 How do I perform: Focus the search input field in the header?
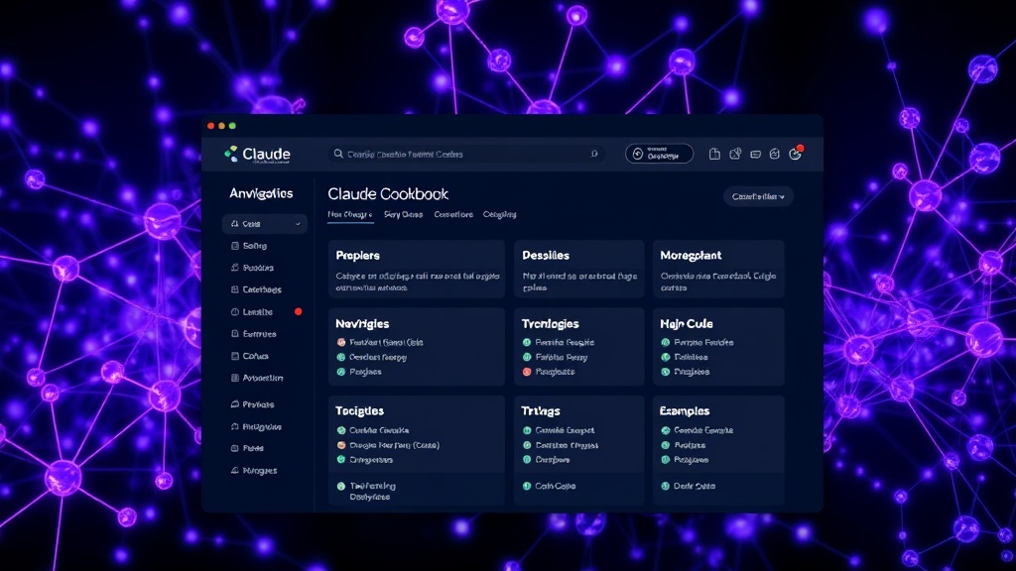tap(466, 154)
